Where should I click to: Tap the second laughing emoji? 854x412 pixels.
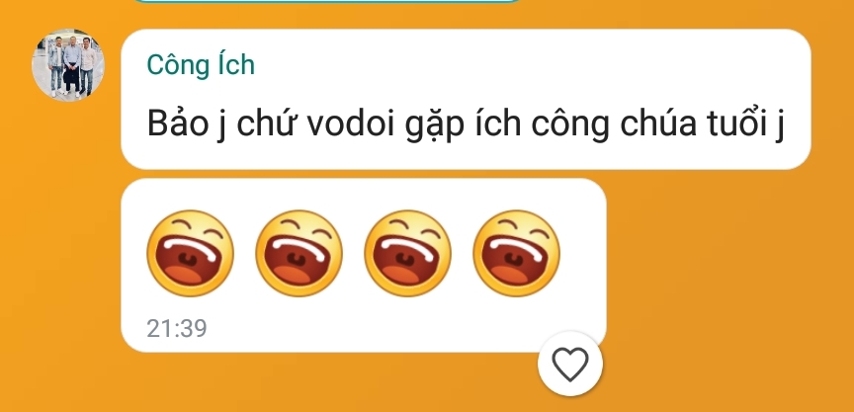[299, 253]
